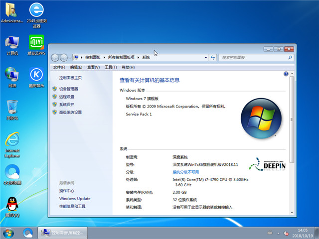Launch QQ浏览器 desktop icon

(x=12, y=175)
